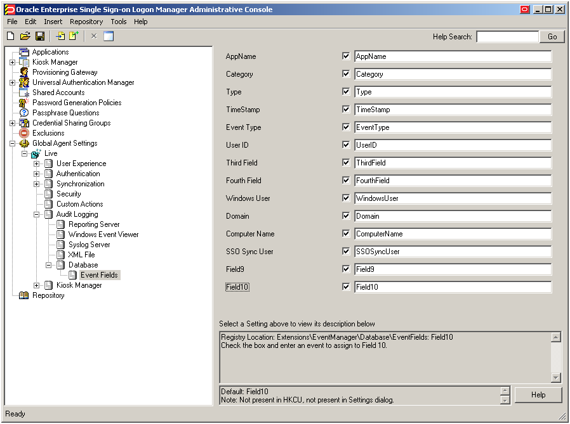The width and height of the screenshot is (570, 424).
Task: Click the Go button
Action: click(552, 37)
